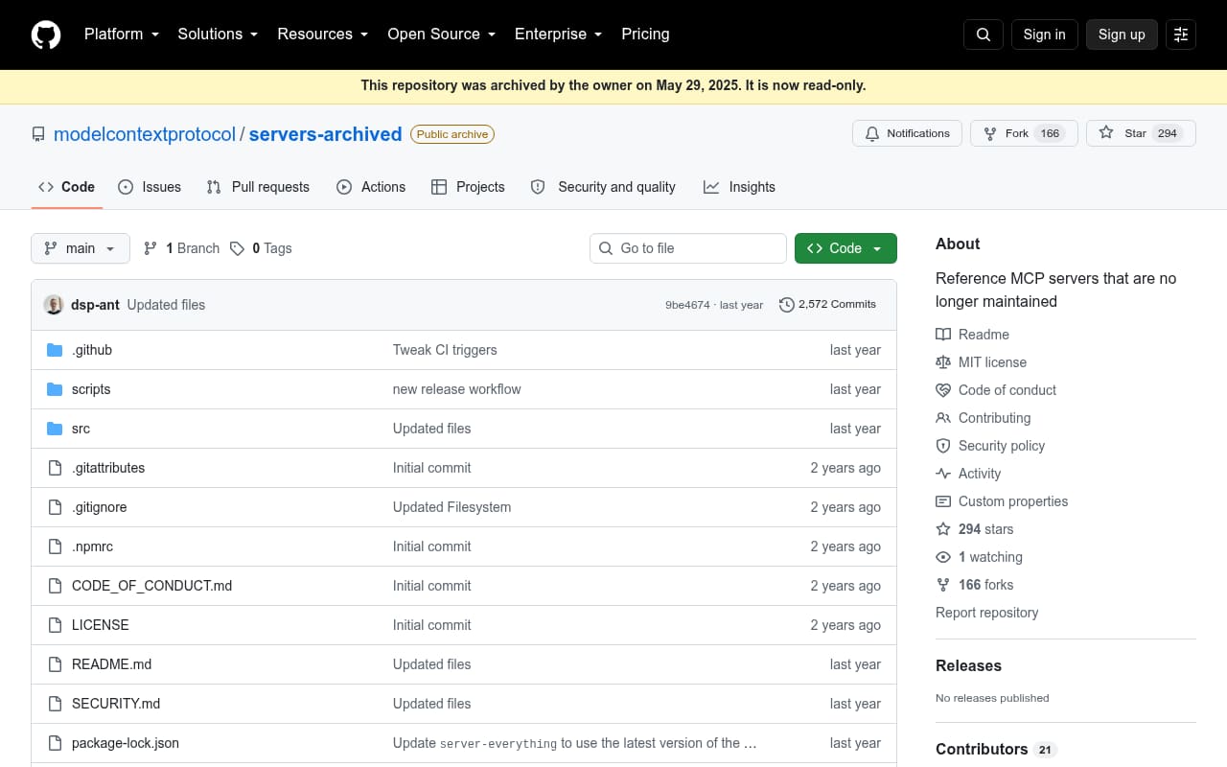Click the repository icon beside modelcontextprotocol

pos(38,134)
